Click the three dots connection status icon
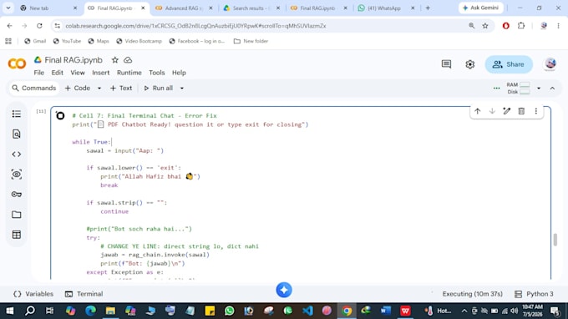This screenshot has height=319, width=568. pyautogui.click(x=497, y=88)
